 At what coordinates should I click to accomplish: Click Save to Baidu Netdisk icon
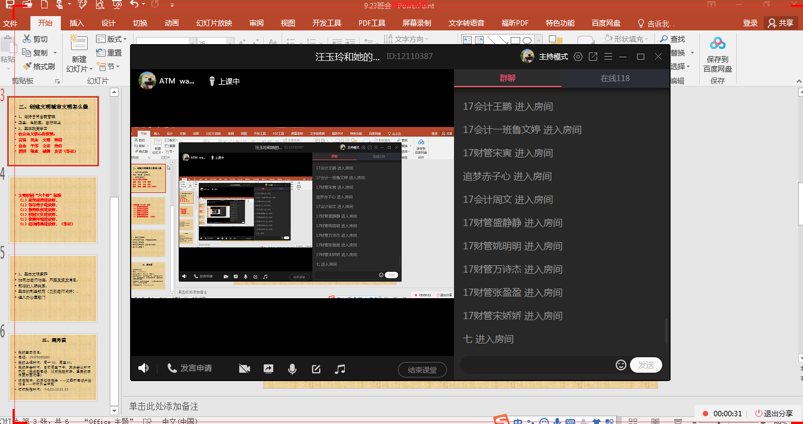717,53
